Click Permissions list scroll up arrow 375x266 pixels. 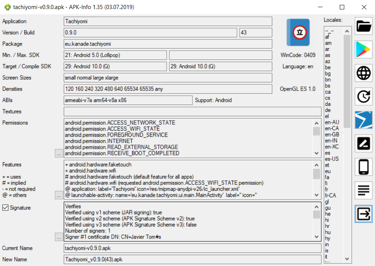pos(316,123)
